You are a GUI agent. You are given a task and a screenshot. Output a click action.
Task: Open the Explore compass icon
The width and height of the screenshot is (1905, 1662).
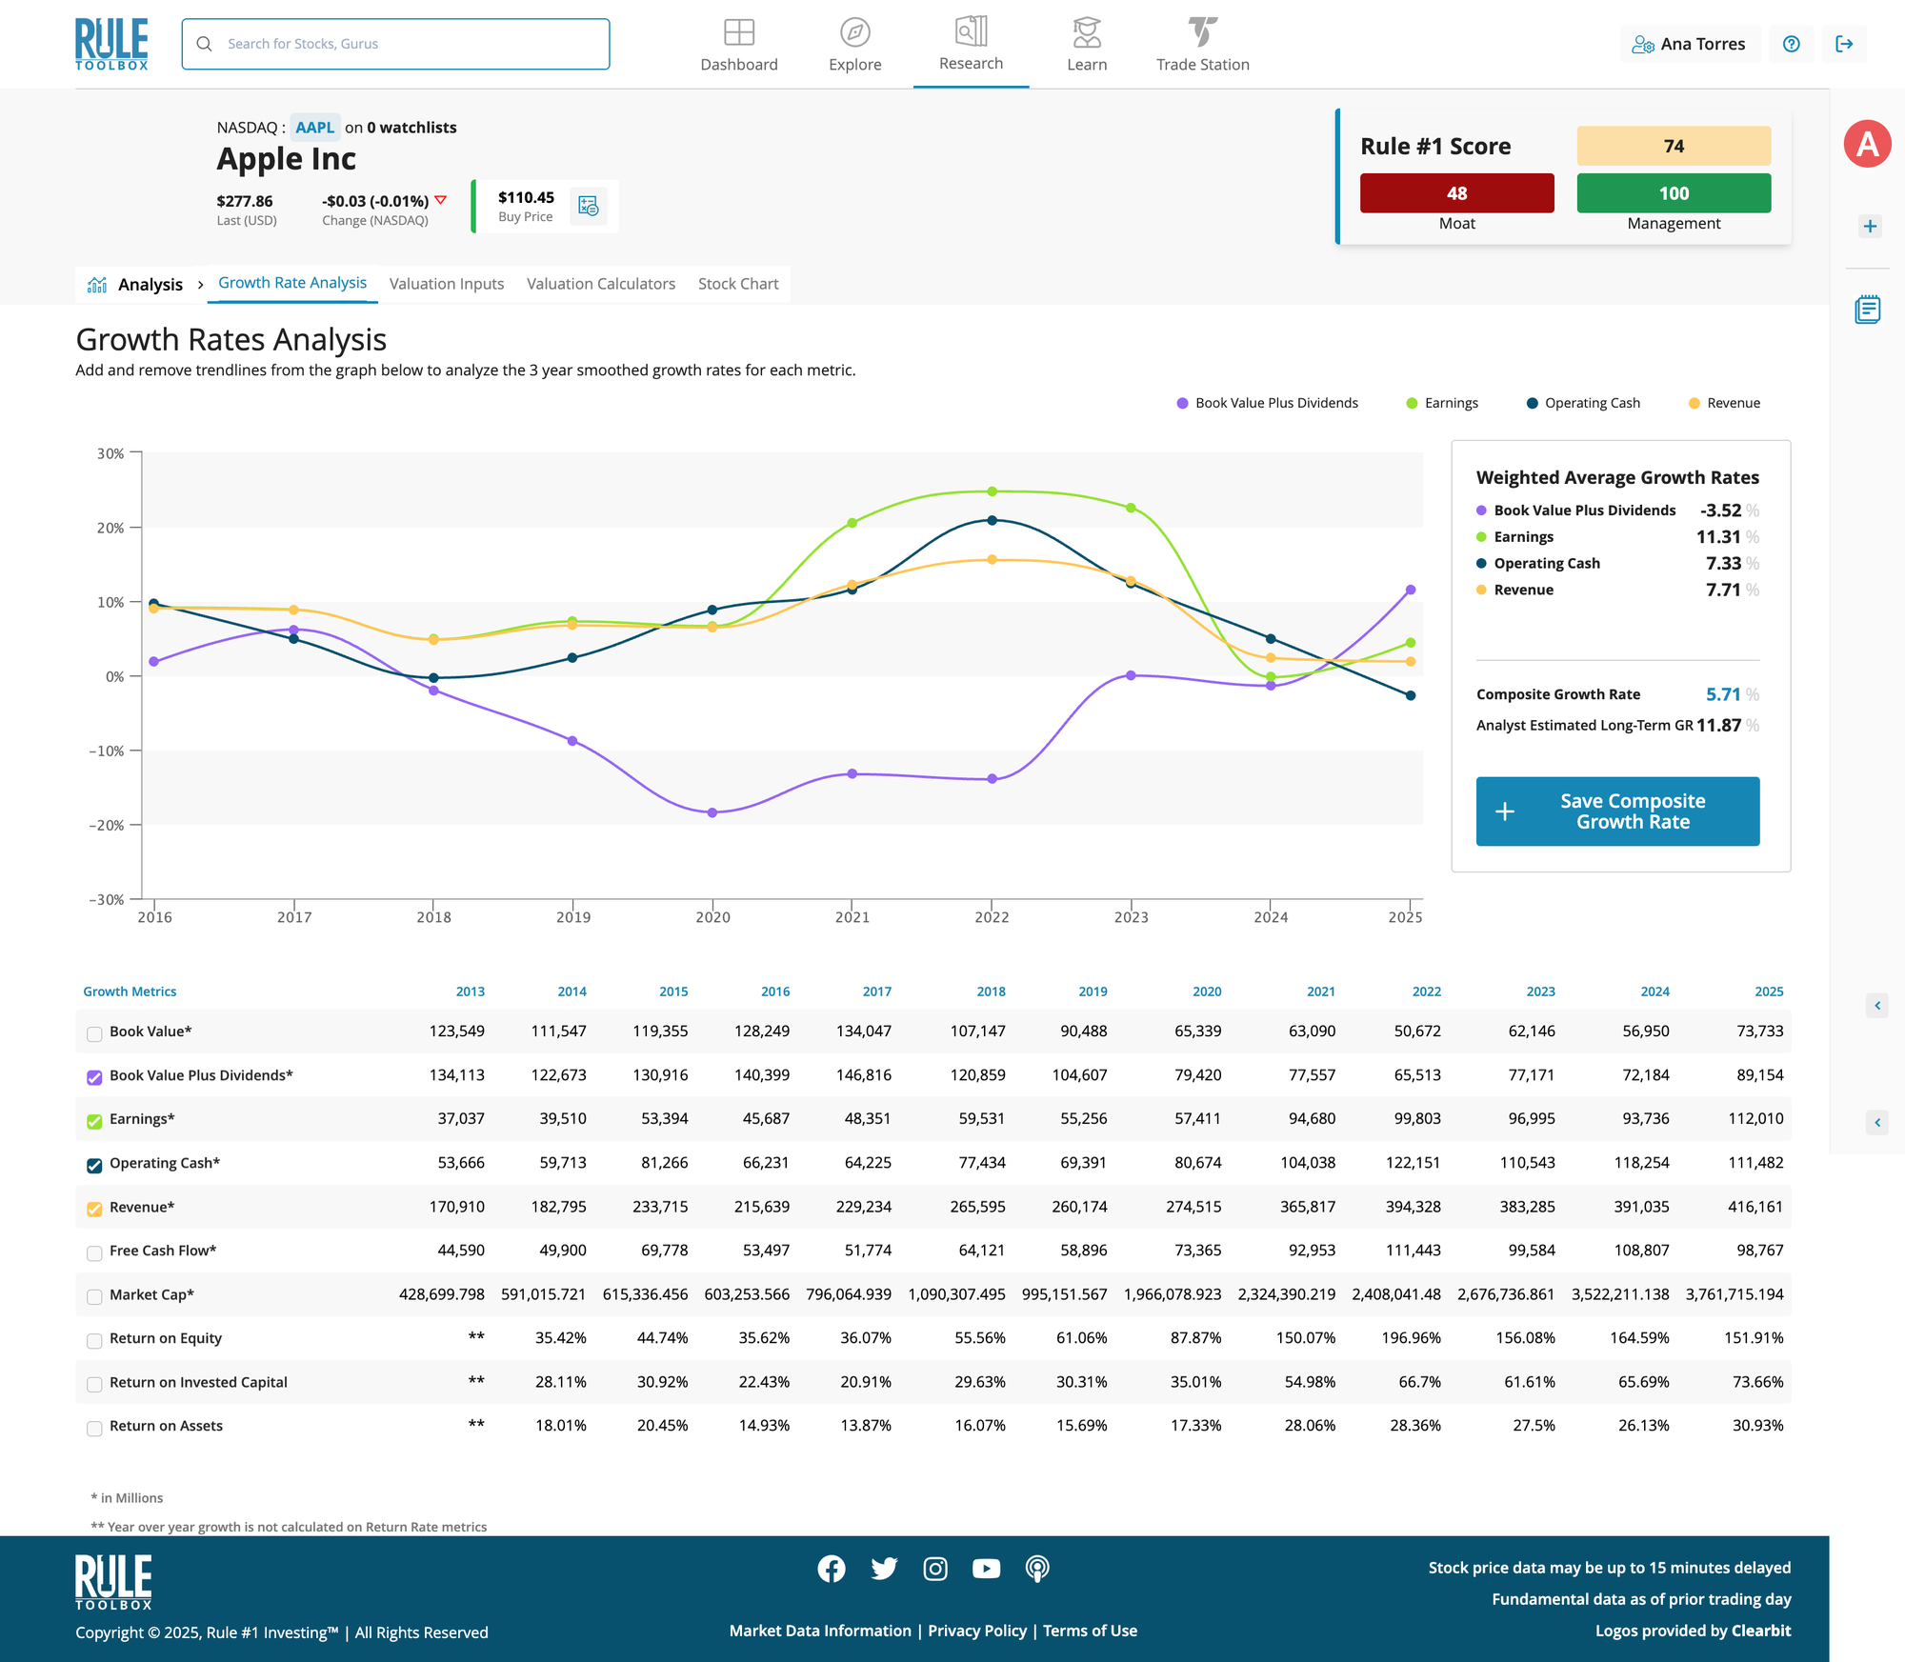(x=855, y=32)
